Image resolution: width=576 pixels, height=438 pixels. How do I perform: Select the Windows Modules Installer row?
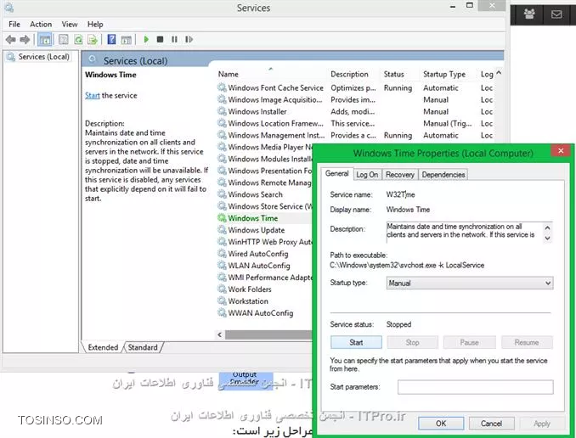click(x=264, y=159)
